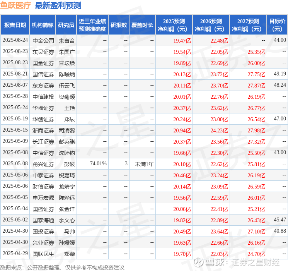Click analyst name 祝嘉琦
The width and height of the screenshot is (288, 271).
pyautogui.click(x=66, y=175)
